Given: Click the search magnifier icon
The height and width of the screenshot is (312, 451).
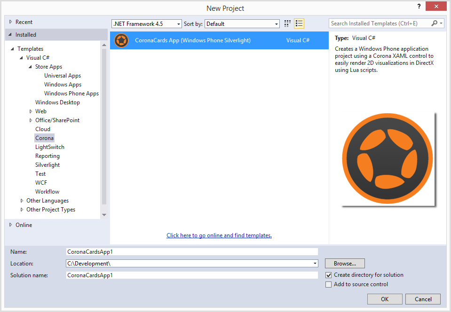Looking at the screenshot, I should point(435,23).
